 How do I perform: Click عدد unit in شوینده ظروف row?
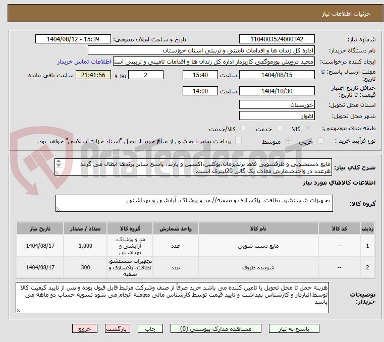(x=175, y=267)
